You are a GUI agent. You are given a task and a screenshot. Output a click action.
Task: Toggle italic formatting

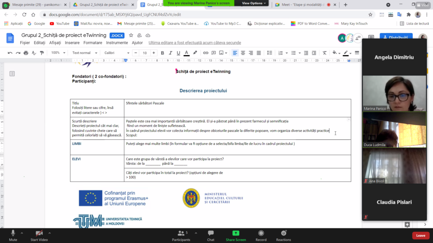(171, 53)
